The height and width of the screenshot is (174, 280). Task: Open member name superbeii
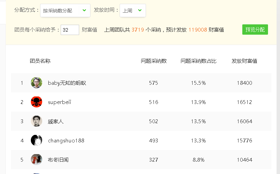60,102
